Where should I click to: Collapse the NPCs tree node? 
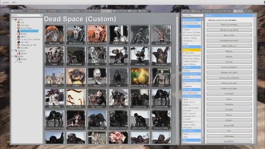click(13, 19)
